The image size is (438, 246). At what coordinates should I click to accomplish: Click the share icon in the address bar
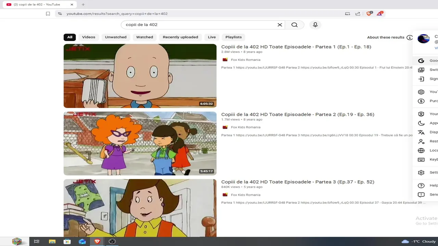pyautogui.click(x=358, y=14)
